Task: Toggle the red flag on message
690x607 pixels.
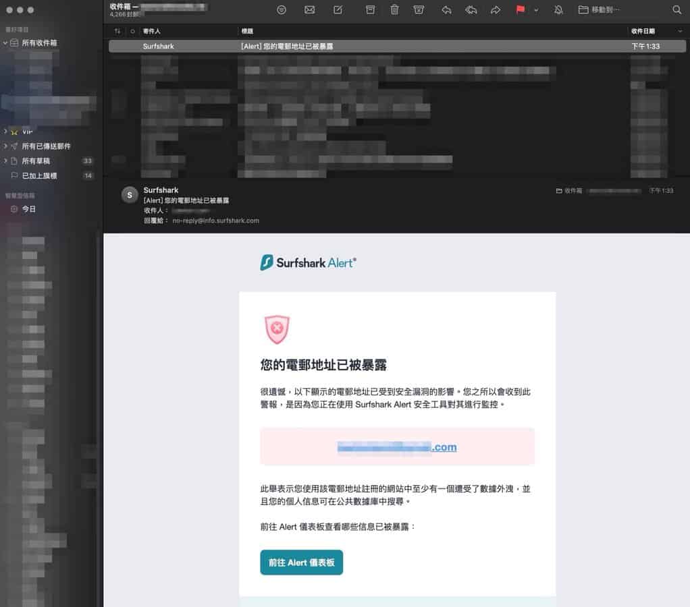Action: coord(521,10)
